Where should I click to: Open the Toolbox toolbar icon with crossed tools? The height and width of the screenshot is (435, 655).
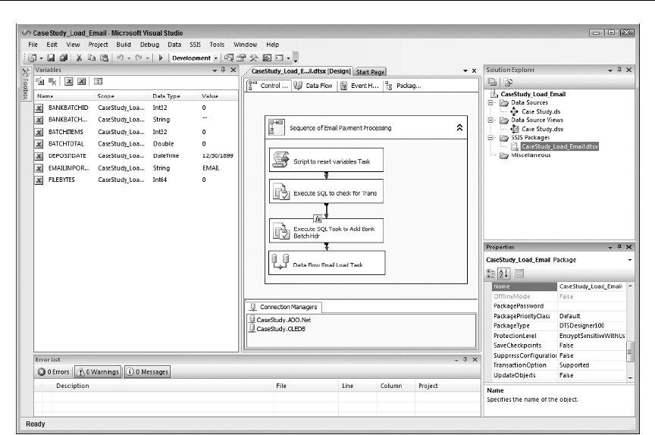pyautogui.click(x=254, y=58)
